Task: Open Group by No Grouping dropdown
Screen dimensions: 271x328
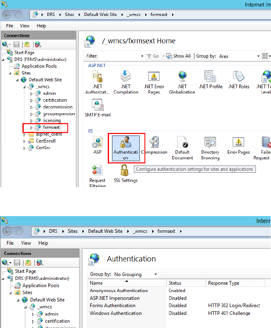Action: pyautogui.click(x=155, y=274)
